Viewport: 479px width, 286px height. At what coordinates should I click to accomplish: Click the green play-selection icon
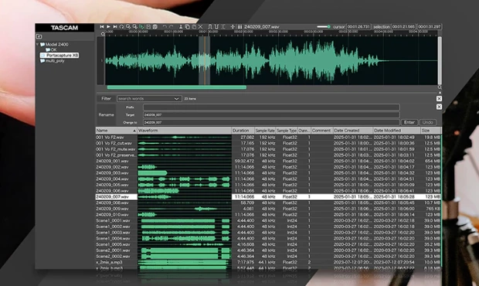(141, 27)
